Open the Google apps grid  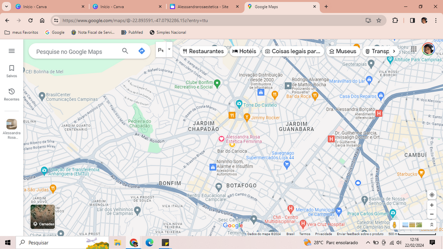(414, 49)
